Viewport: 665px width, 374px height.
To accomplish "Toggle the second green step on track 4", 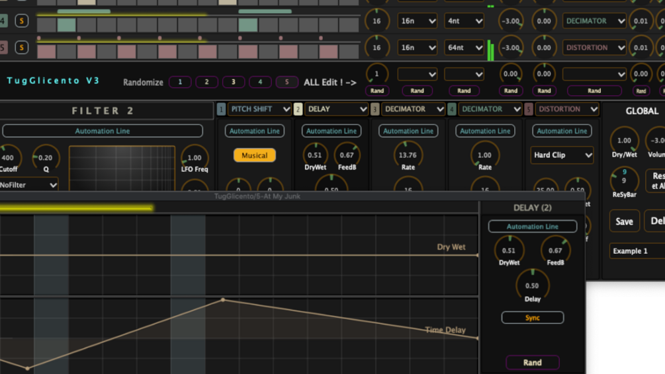I will pyautogui.click(x=247, y=24).
